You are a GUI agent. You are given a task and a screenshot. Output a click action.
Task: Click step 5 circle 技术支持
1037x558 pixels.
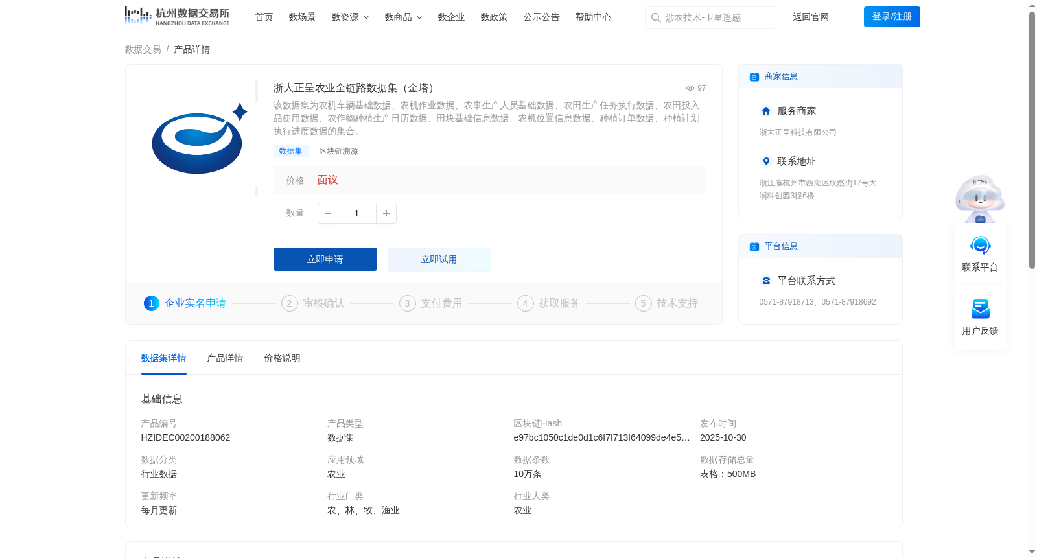644,303
